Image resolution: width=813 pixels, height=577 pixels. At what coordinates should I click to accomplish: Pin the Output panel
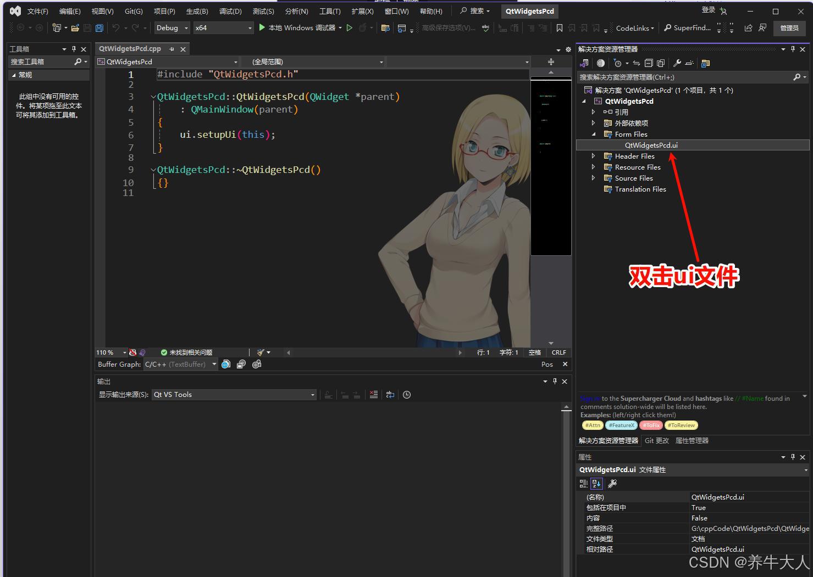click(555, 381)
